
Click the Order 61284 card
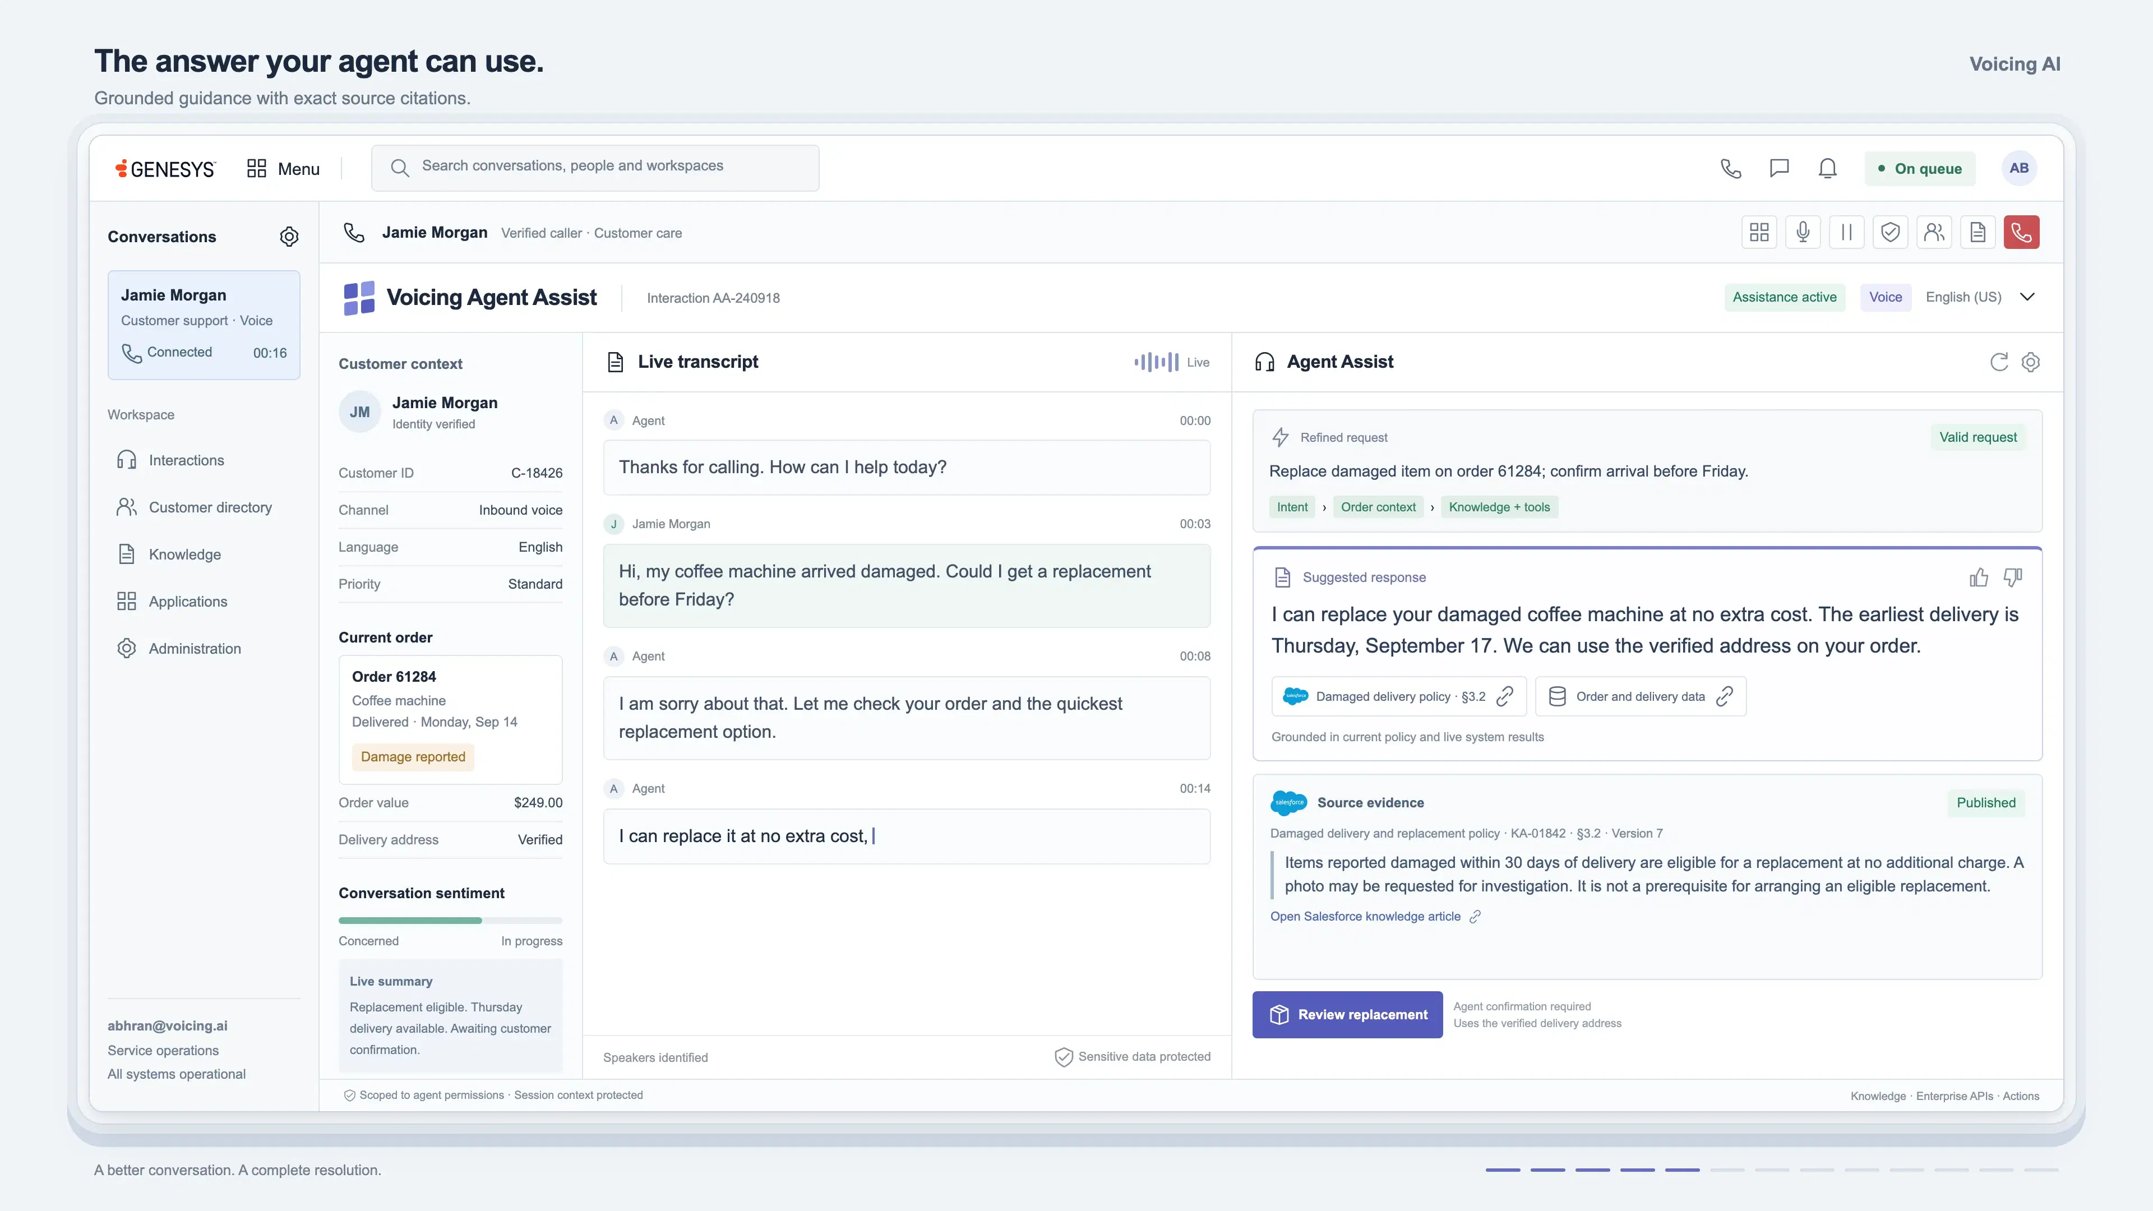(x=450, y=719)
